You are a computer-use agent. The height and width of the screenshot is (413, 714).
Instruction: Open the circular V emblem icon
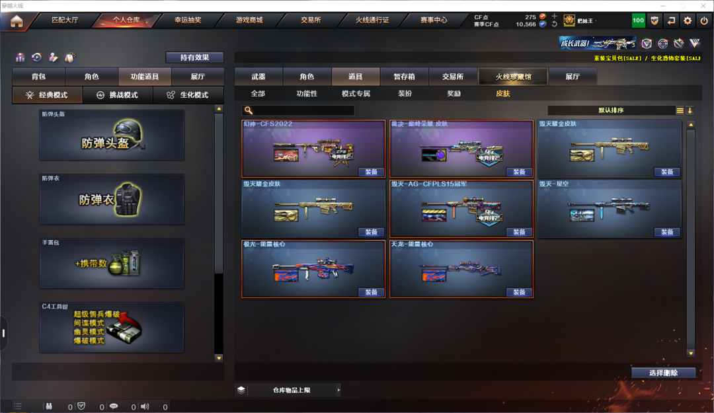(x=647, y=43)
